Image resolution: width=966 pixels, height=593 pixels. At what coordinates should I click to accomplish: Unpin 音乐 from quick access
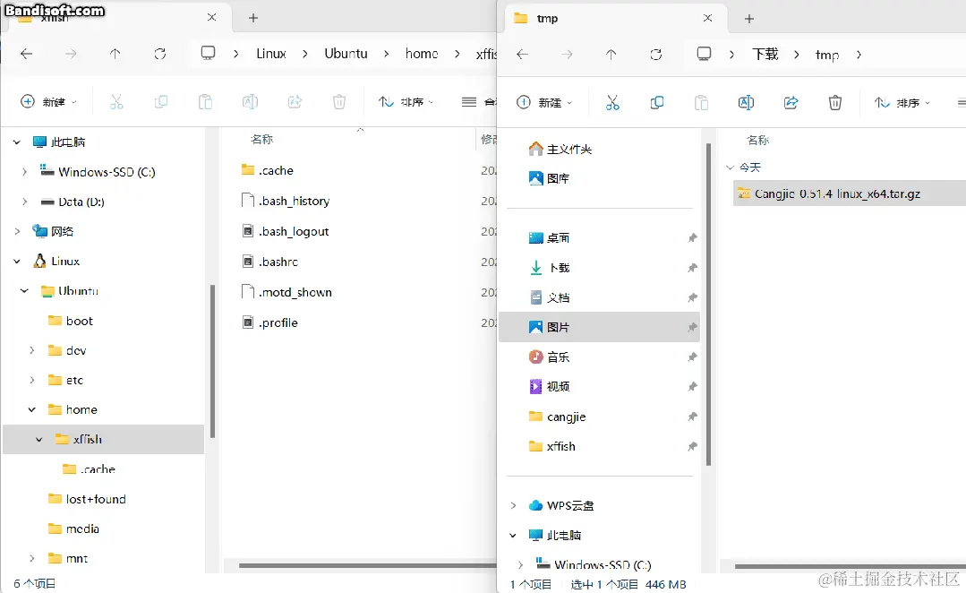[x=692, y=357]
